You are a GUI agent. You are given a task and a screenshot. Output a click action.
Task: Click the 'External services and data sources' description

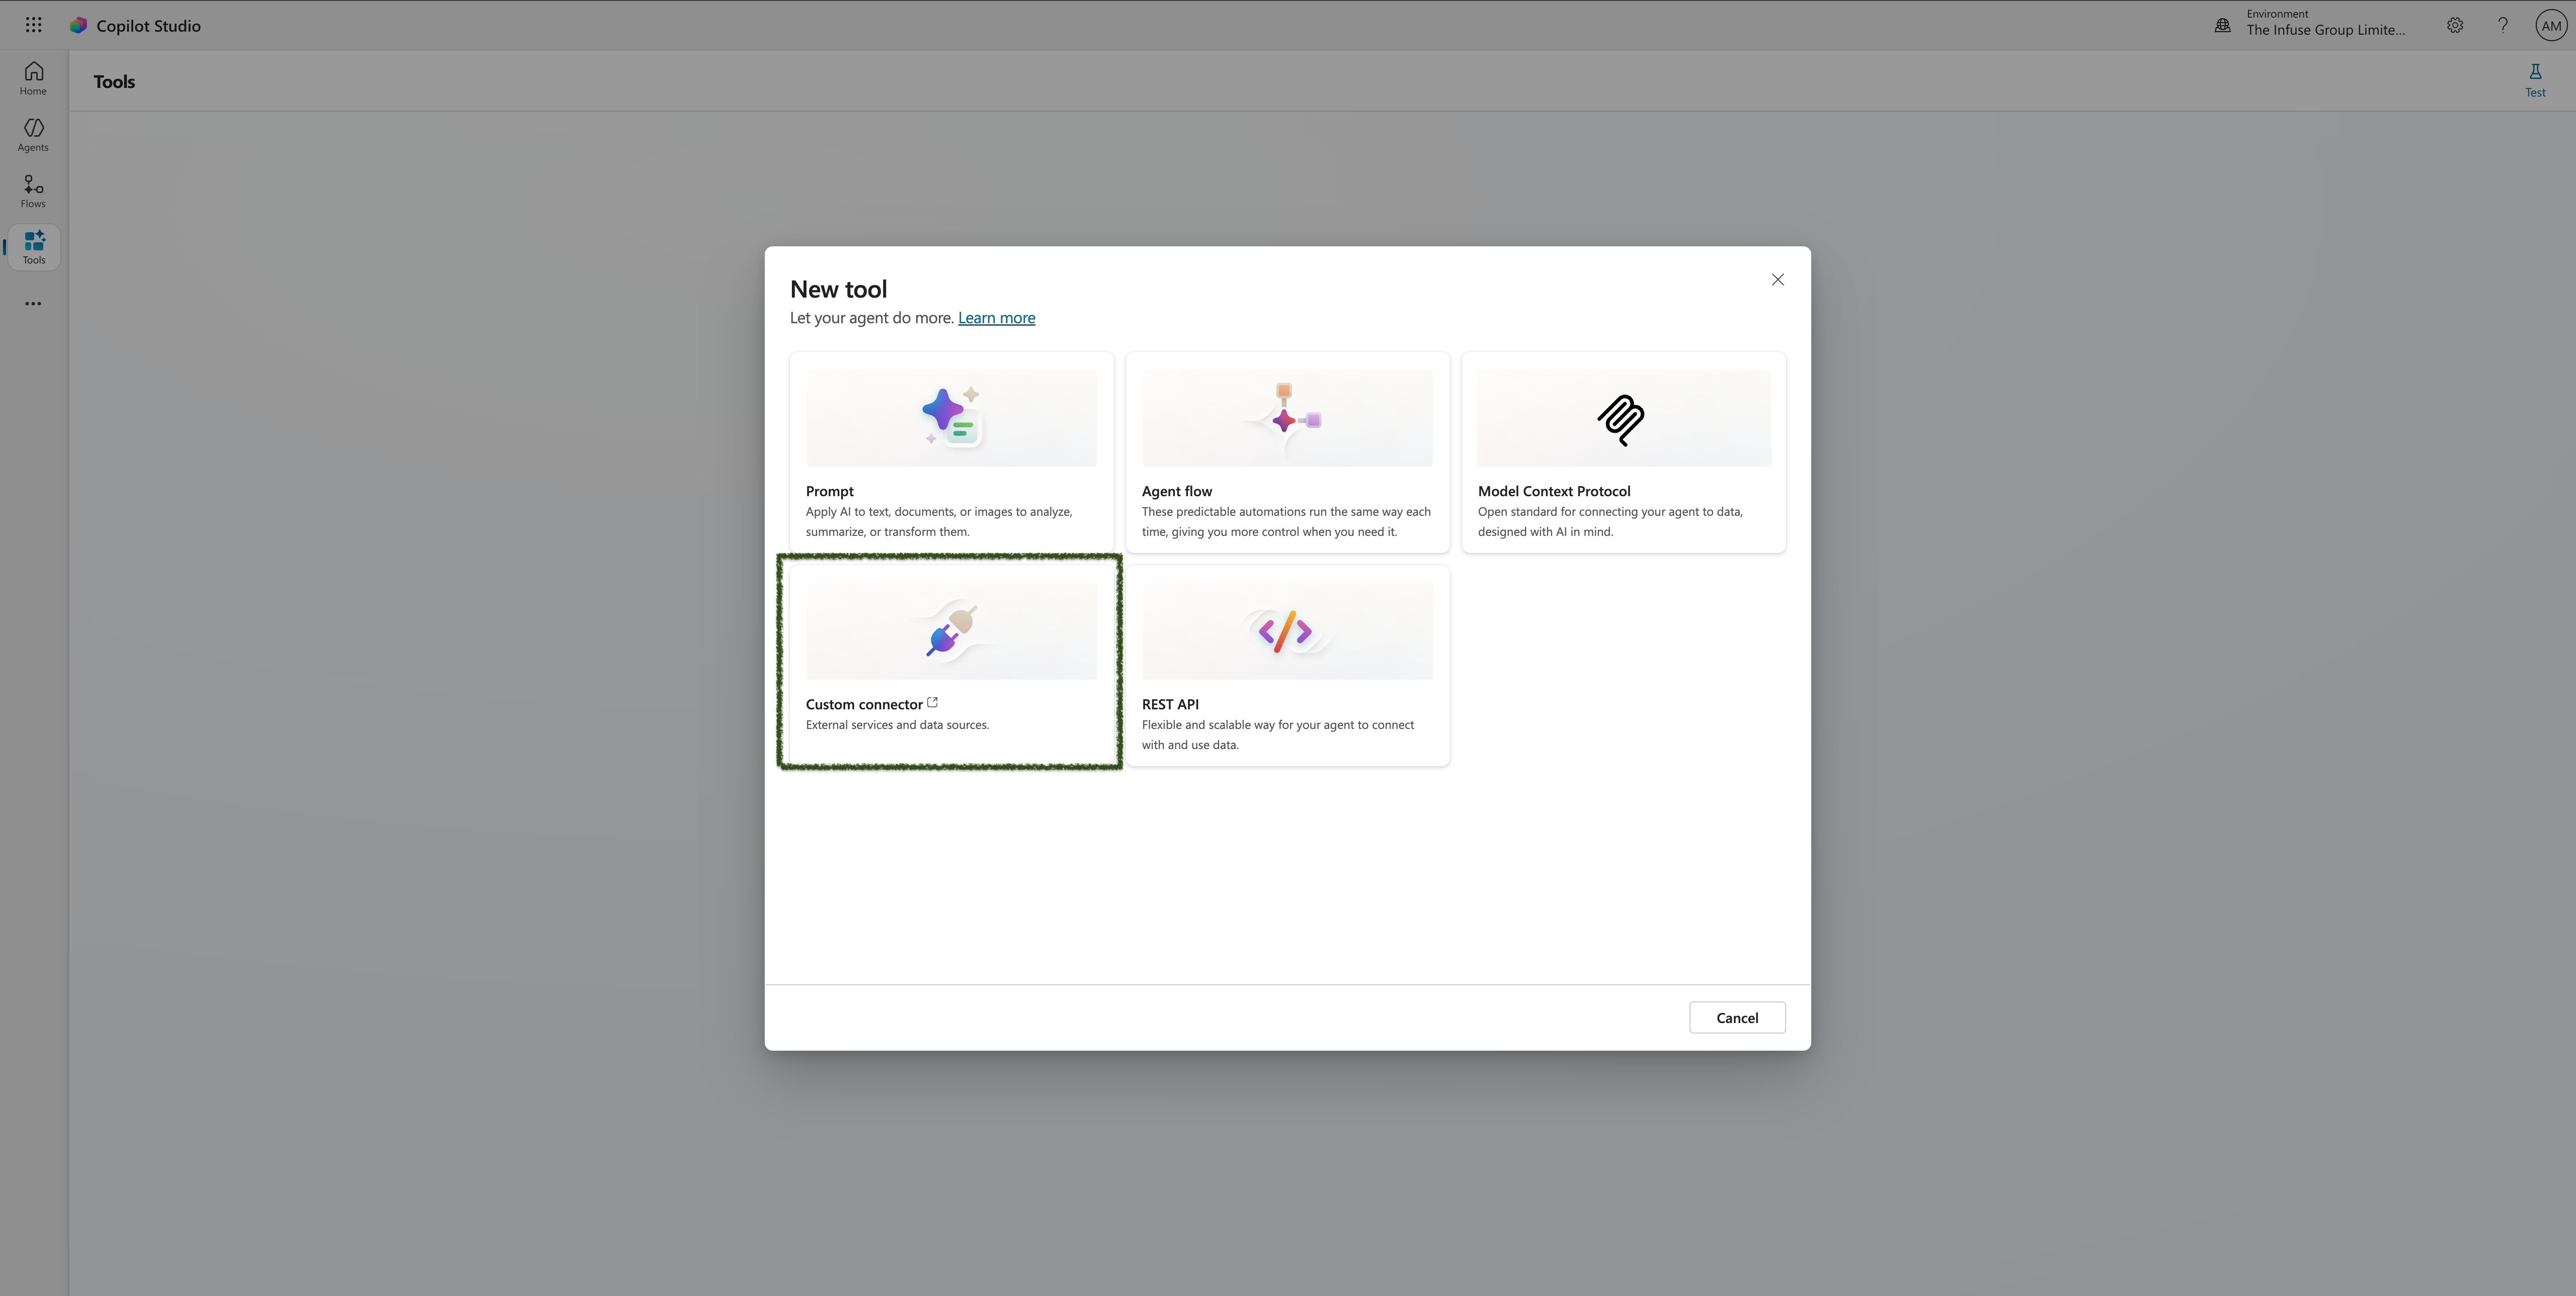point(897,725)
